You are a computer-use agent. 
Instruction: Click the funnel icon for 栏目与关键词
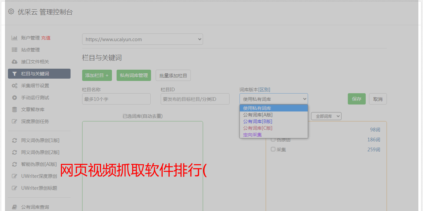(x=15, y=74)
